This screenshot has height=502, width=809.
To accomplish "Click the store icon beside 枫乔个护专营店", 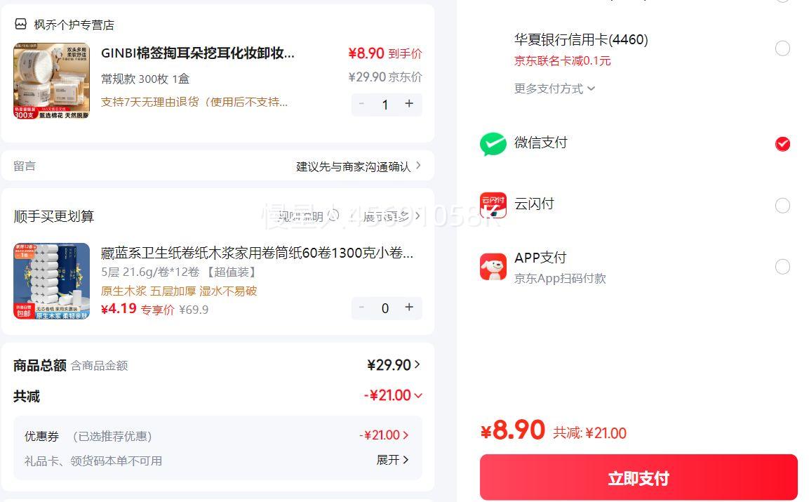I will click(20, 25).
